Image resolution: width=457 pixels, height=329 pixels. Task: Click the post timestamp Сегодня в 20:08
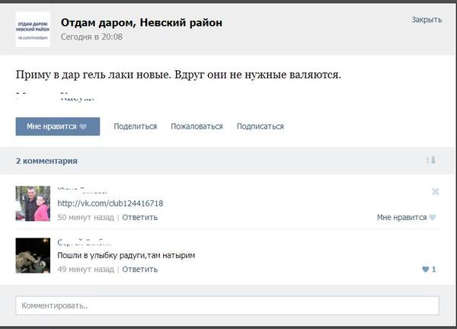(x=91, y=37)
